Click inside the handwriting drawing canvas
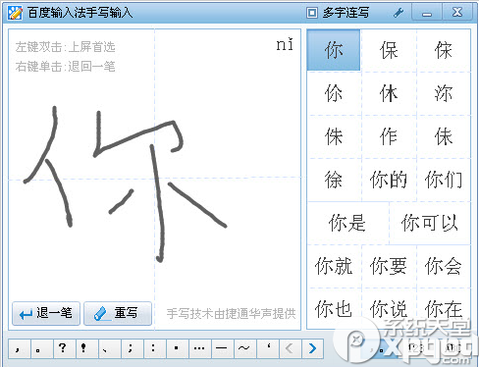Viewport: 479px width, 367px height. click(x=154, y=180)
